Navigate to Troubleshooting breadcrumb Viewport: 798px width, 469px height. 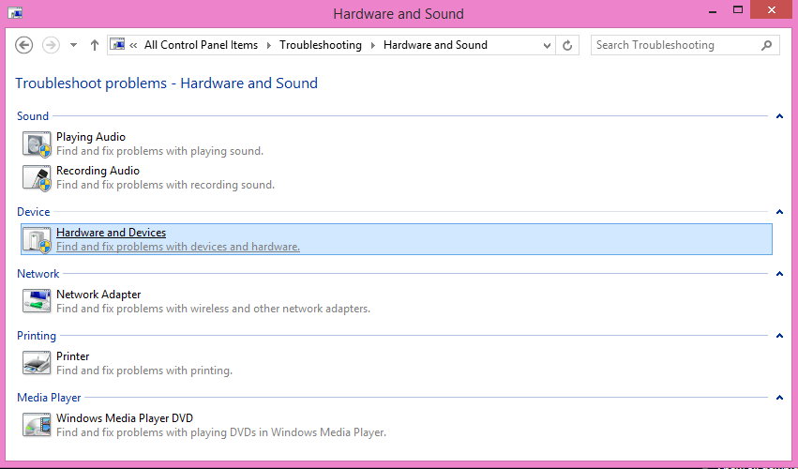tap(321, 45)
